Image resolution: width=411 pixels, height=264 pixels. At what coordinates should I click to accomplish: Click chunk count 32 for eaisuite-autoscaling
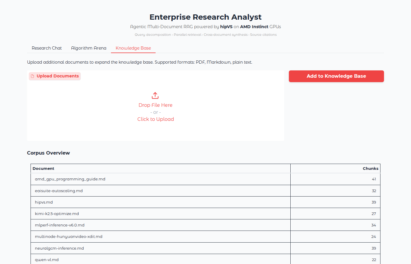click(374, 191)
